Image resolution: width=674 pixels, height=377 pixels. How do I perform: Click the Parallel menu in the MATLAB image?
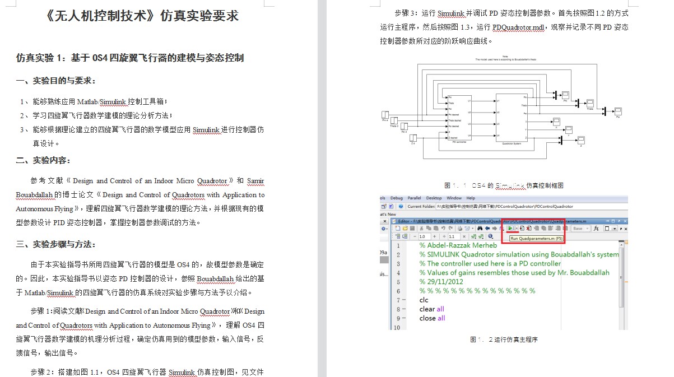click(x=414, y=198)
